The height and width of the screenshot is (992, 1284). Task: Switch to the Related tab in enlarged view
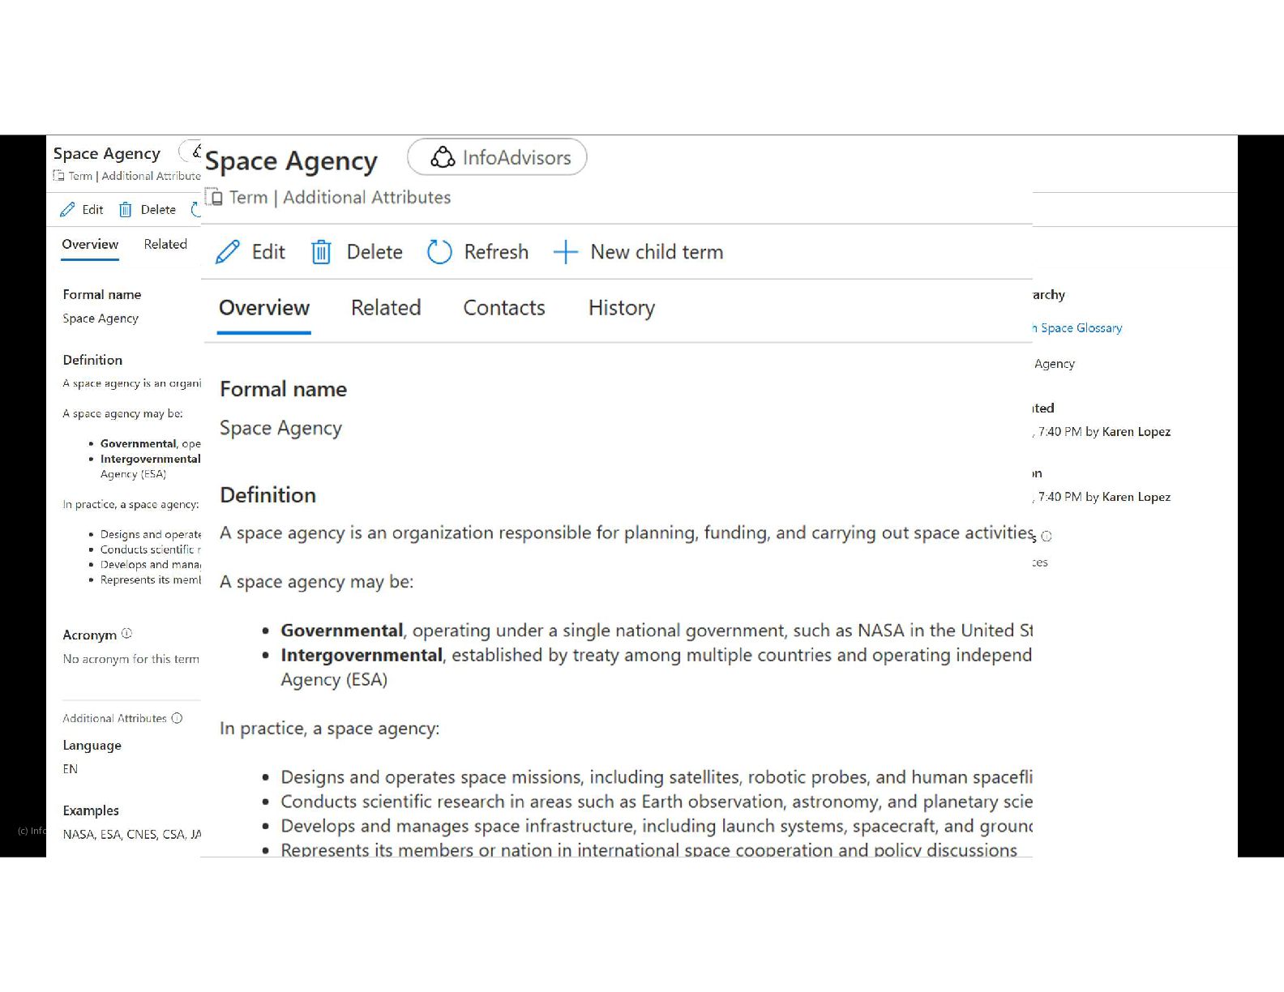coord(386,308)
